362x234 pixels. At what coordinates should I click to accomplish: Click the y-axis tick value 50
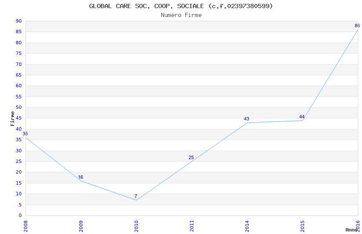[x=19, y=107]
